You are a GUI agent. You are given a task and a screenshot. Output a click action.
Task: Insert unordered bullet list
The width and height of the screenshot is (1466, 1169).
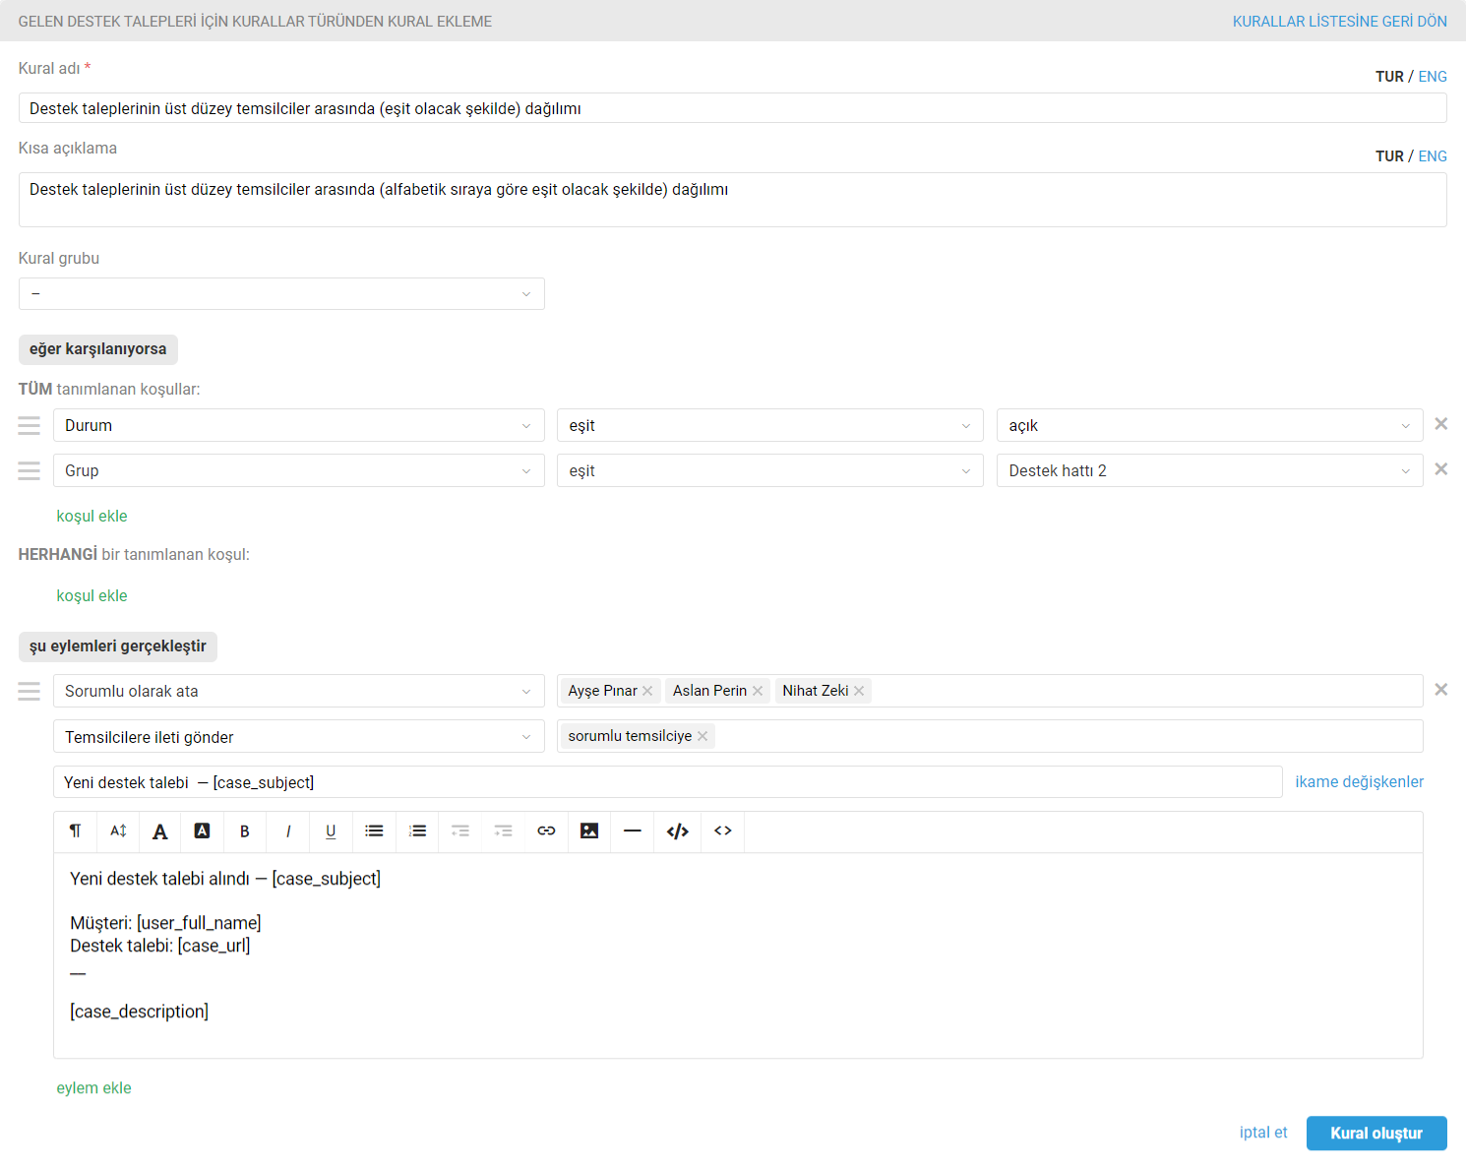point(374,831)
